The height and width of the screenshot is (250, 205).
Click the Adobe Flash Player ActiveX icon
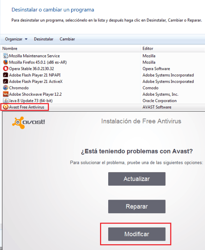tap(6, 81)
